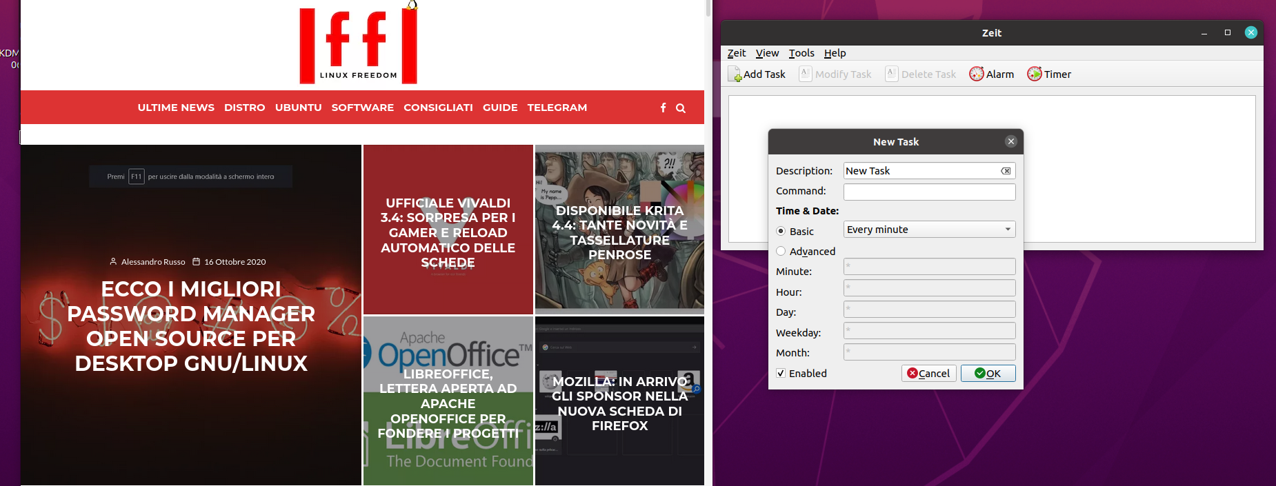Click the Minute field
This screenshot has height=486, width=1276.
pyautogui.click(x=929, y=267)
